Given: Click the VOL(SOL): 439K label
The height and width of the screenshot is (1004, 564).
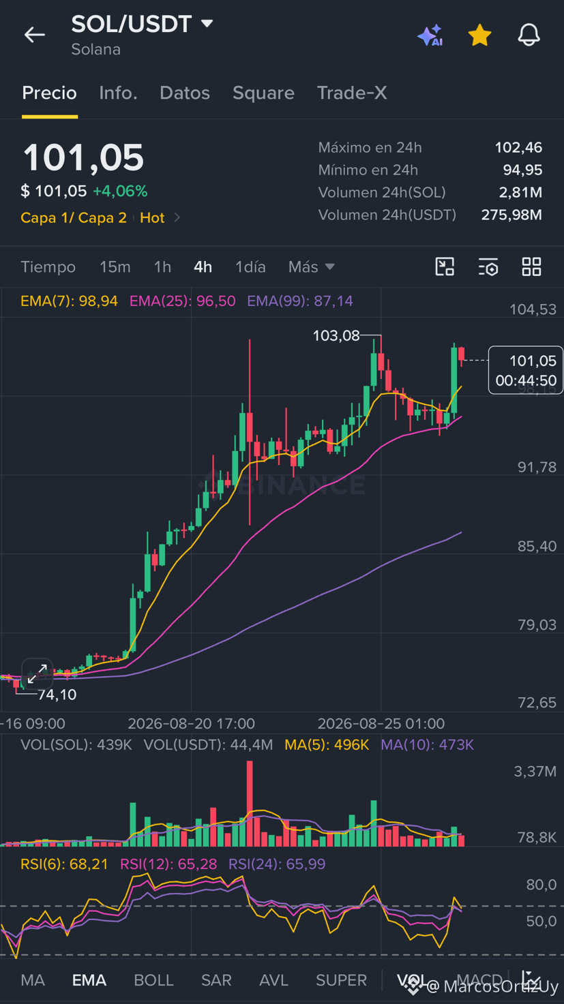Looking at the screenshot, I should click(76, 744).
